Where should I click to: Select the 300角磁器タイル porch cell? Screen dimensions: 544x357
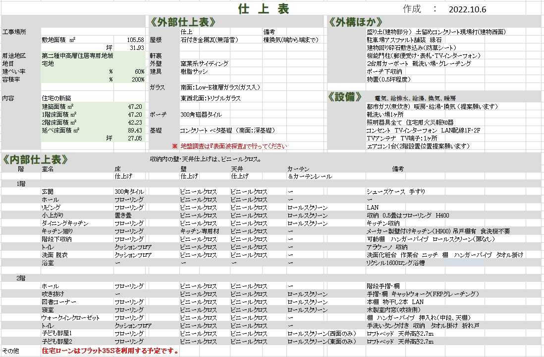(201, 115)
